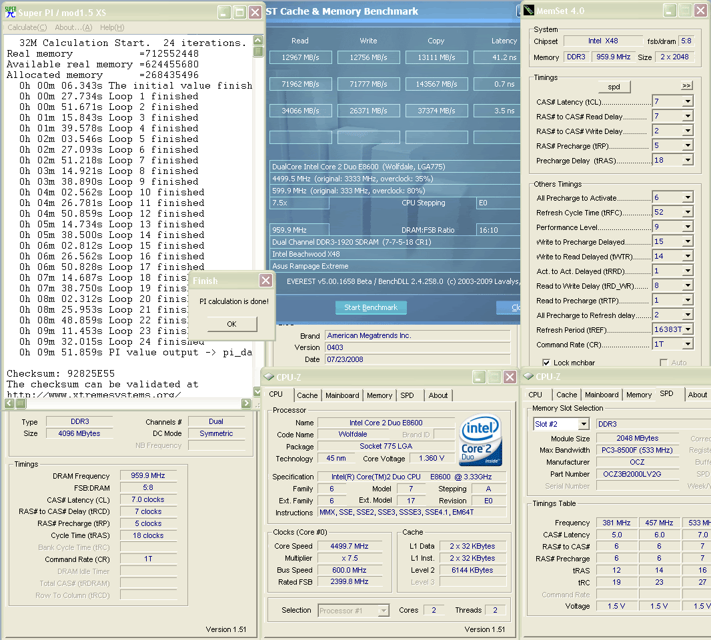Open the About menu in Super PI
This screenshot has height=640, width=711.
pos(73,27)
